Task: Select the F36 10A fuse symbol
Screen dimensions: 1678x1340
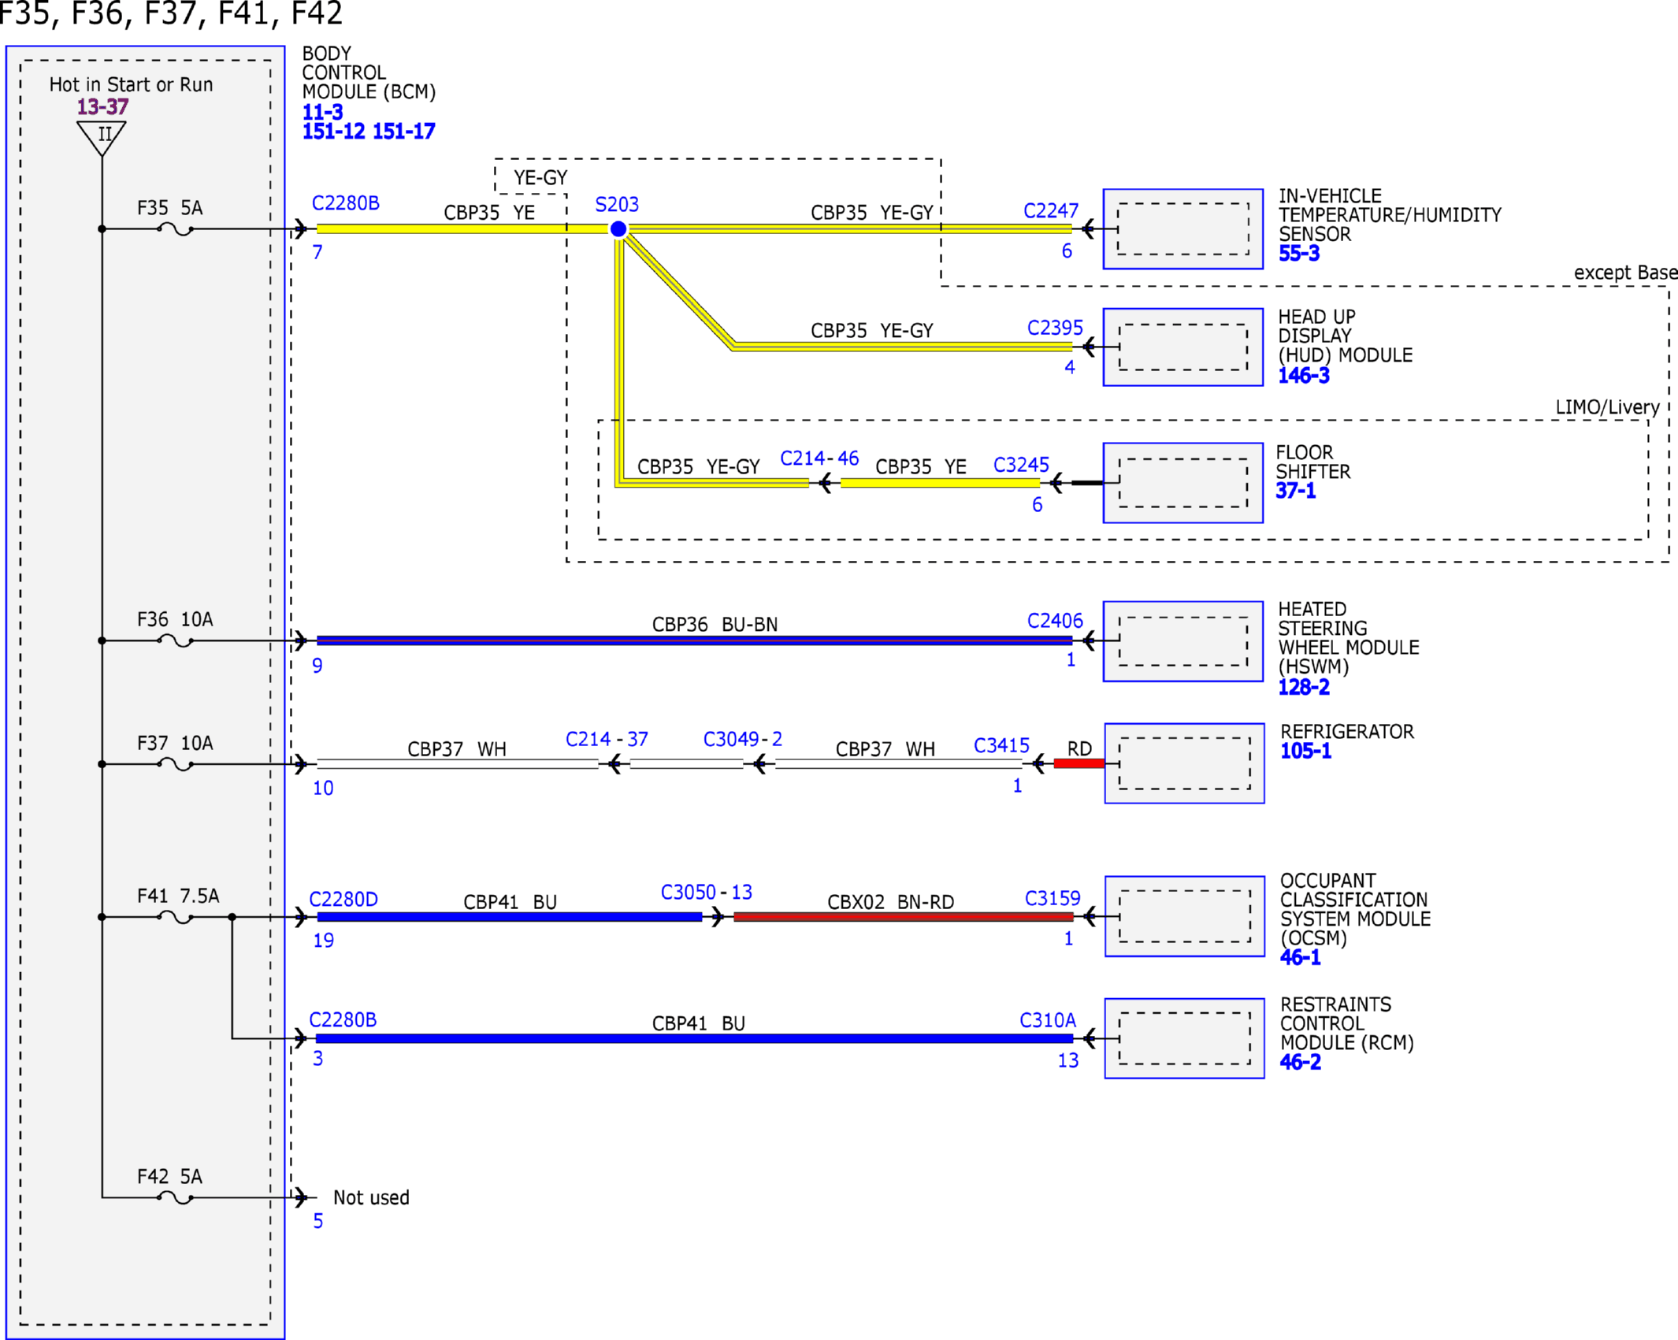Action: 175,641
